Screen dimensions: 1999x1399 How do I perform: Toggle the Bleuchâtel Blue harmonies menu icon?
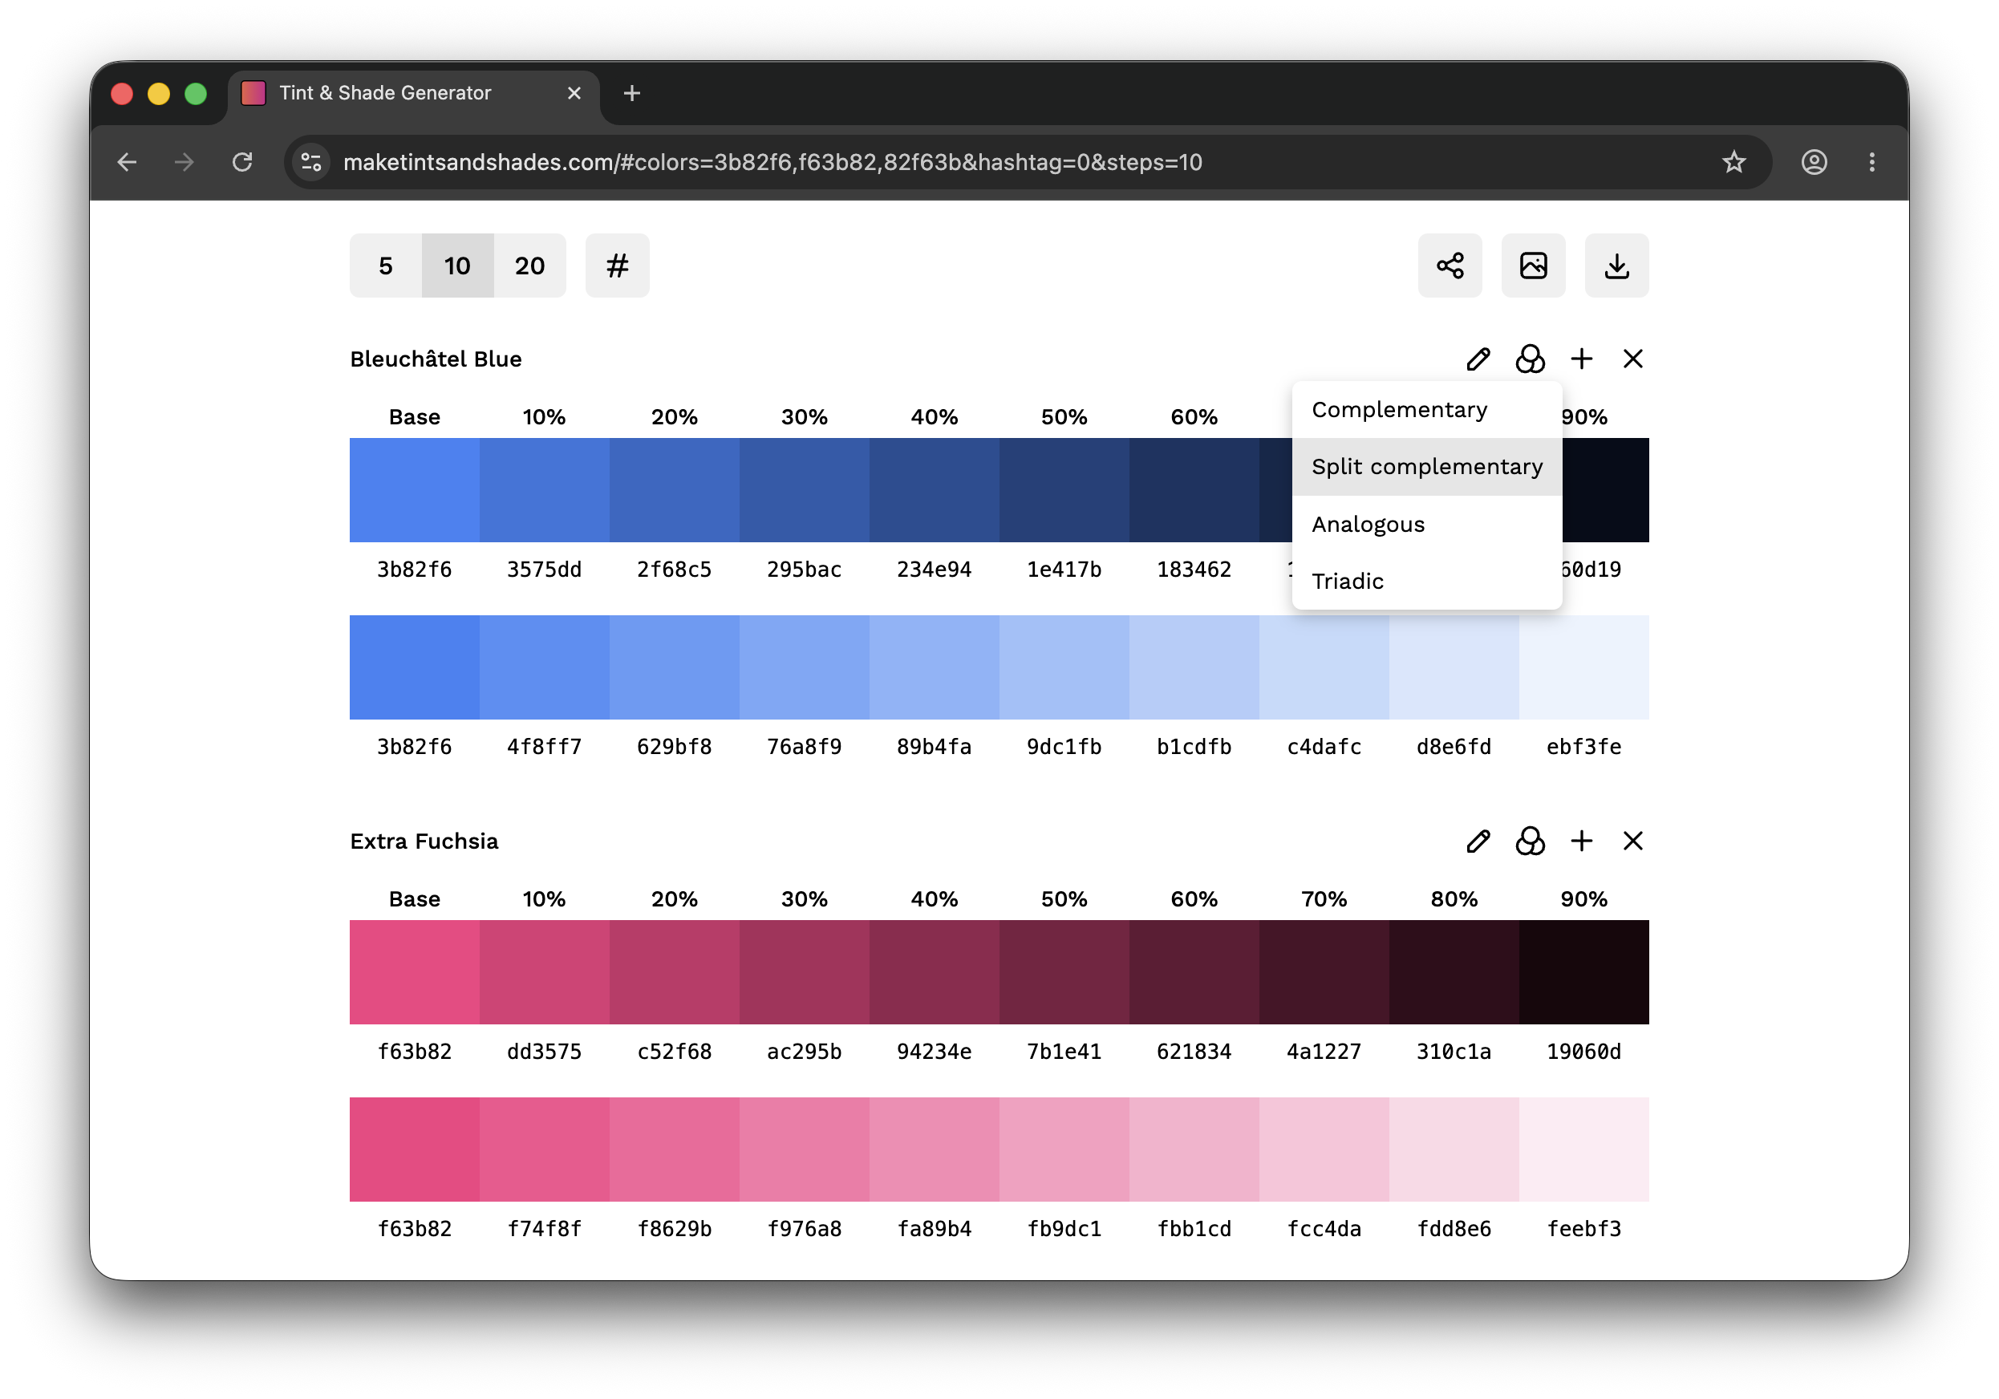[1530, 359]
